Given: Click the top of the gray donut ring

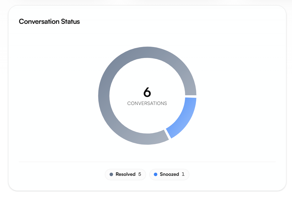Looking at the screenshot, I should pos(147,52).
